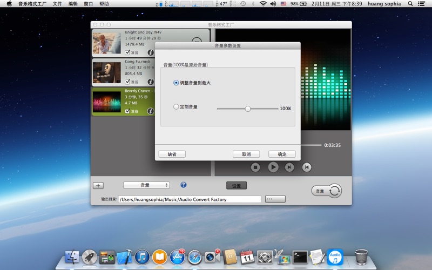Click the skip-to-previous track icon
432x270 pixels.
[x=306, y=167]
